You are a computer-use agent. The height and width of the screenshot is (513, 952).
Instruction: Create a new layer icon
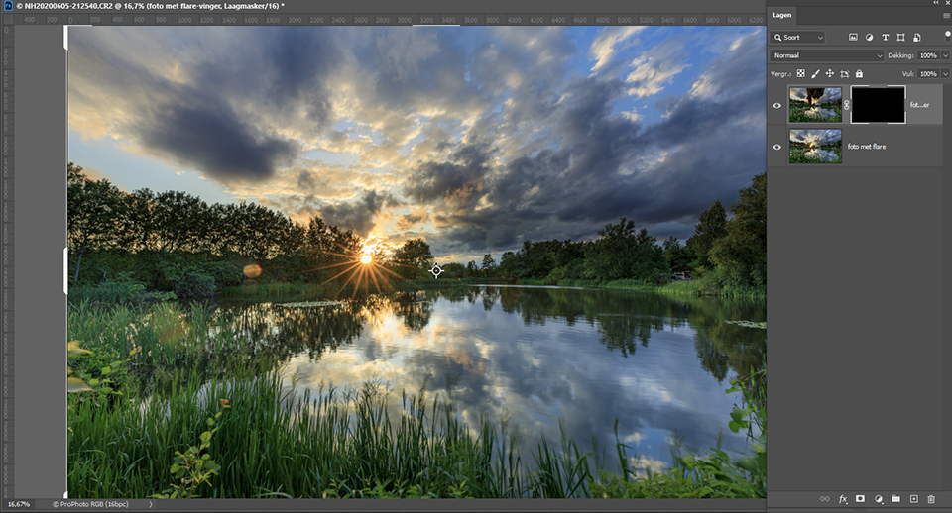(x=913, y=498)
